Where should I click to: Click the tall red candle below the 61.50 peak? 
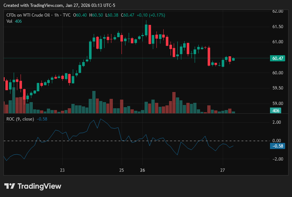point(150,35)
